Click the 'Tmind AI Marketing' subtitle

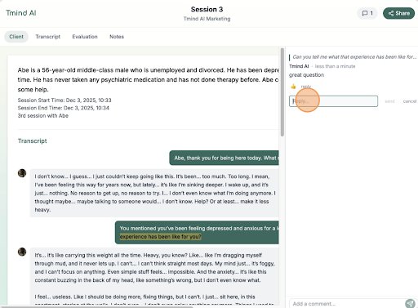tap(207, 19)
